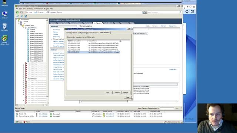Click the Close button in iSCSI dialog

(x=127, y=97)
